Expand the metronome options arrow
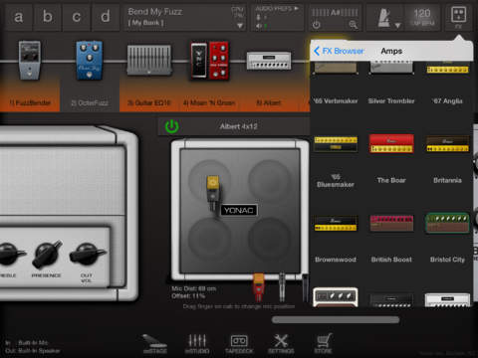The width and height of the screenshot is (478, 358). (397, 25)
